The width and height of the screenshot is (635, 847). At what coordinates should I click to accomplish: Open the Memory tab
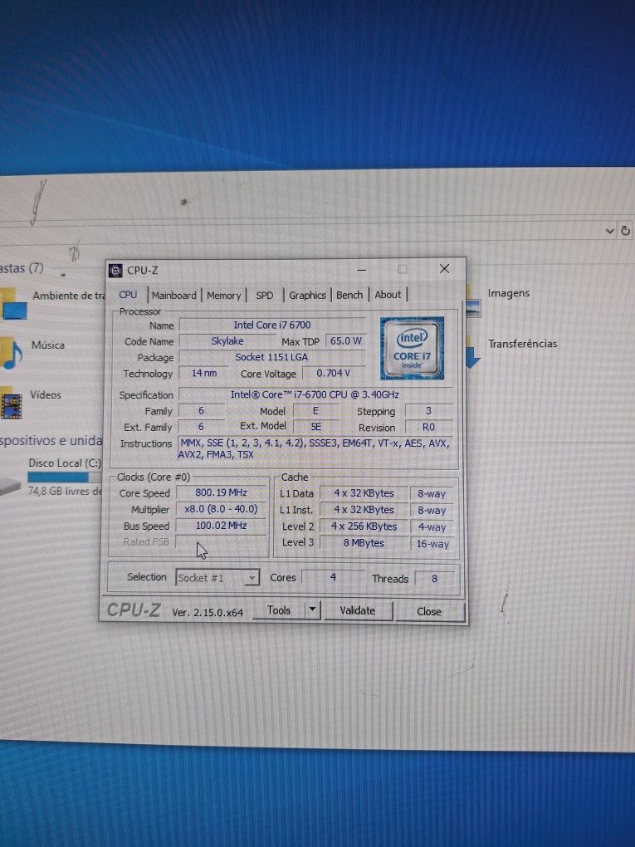[x=223, y=296]
